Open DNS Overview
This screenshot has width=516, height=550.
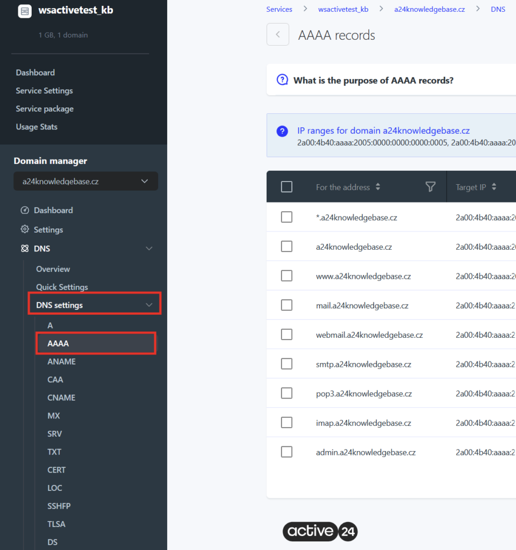click(x=53, y=269)
